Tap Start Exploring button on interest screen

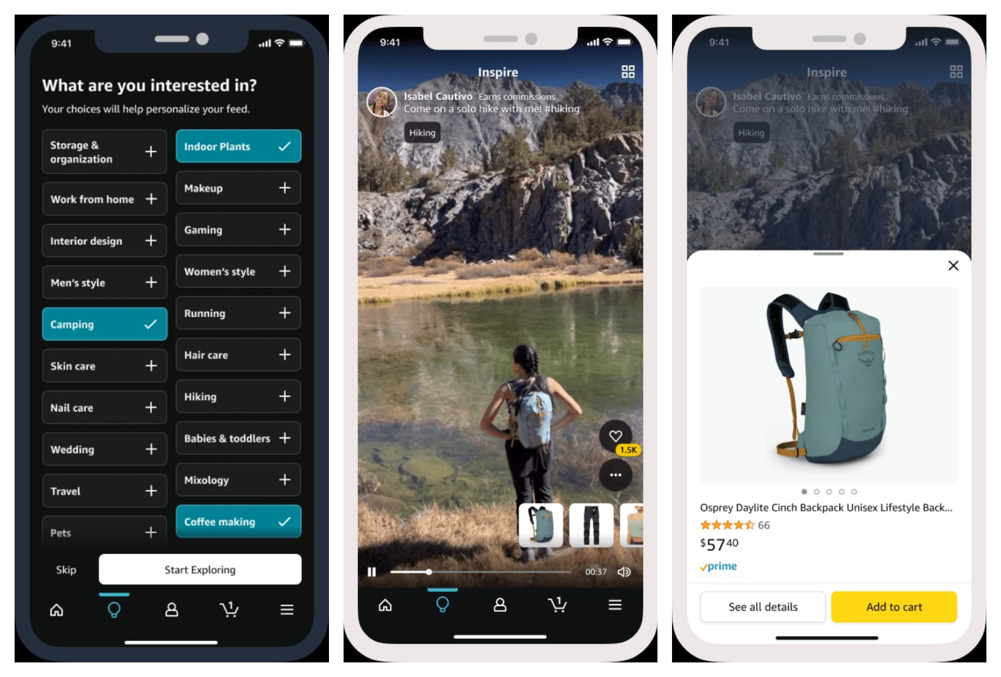[x=200, y=569]
